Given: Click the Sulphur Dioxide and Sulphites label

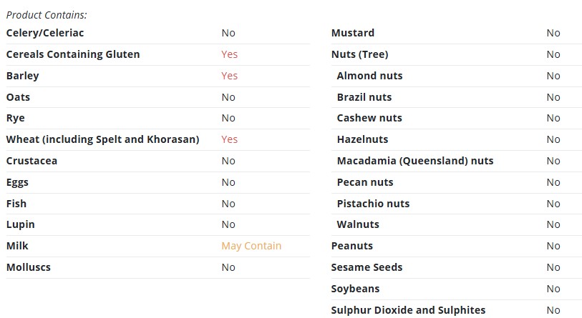Looking at the screenshot, I should tap(408, 310).
